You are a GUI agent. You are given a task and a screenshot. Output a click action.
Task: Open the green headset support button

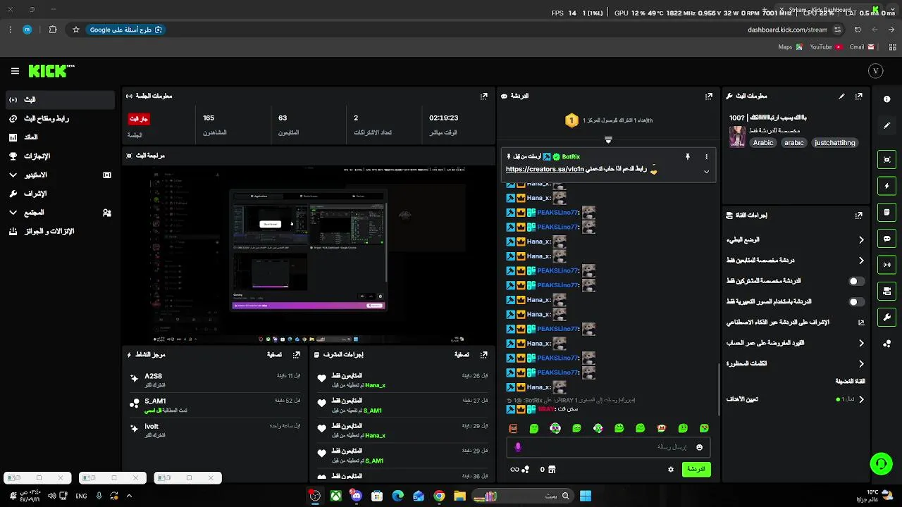[881, 463]
